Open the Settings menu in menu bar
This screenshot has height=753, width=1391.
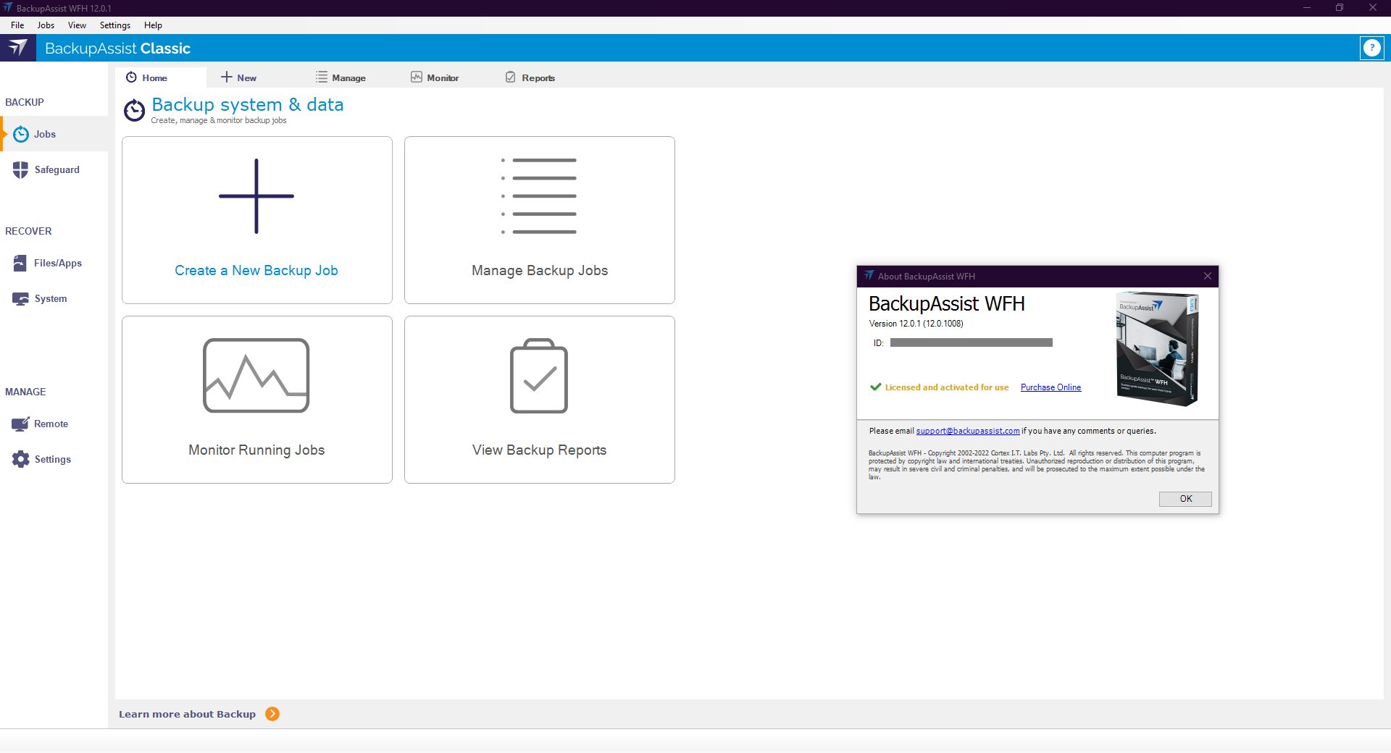[115, 25]
